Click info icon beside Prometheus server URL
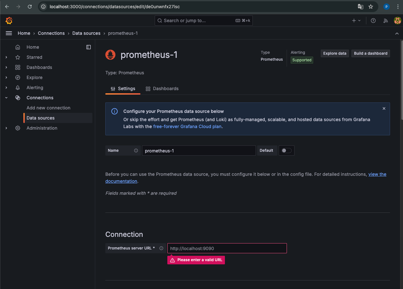Image resolution: width=403 pixels, height=289 pixels. (161, 248)
